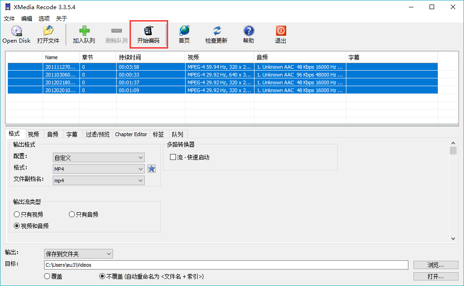The width and height of the screenshot is (464, 286).
Task: Click the video cell MPEG-4 29.92 Hz, 640 x 3…
Action: pos(219,75)
